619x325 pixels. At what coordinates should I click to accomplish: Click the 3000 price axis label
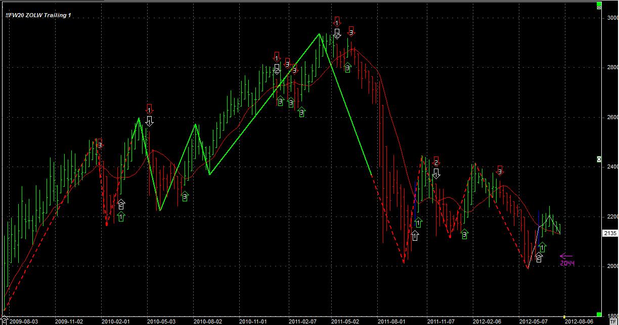click(612, 18)
